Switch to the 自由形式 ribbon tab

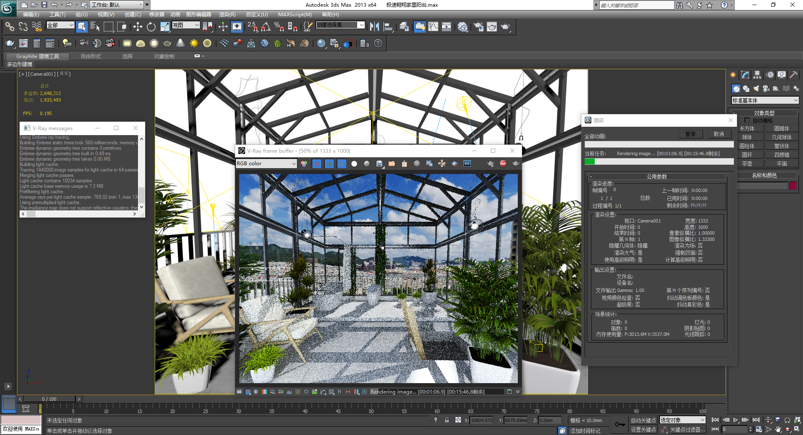click(91, 56)
